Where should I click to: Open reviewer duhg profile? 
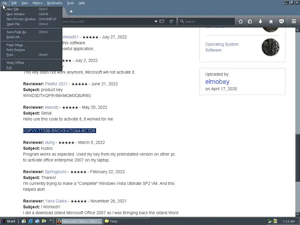[50, 143]
